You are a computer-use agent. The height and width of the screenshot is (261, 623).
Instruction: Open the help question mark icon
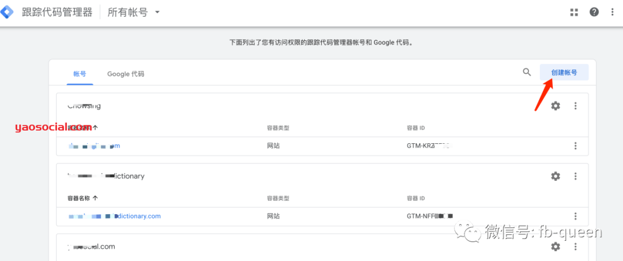click(594, 12)
